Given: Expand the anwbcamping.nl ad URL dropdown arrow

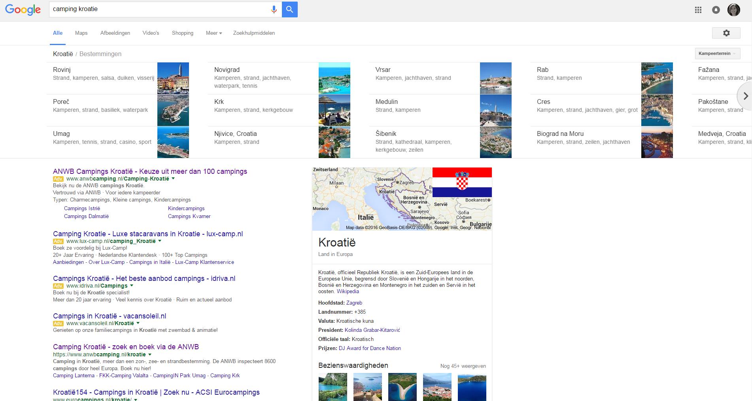Looking at the screenshot, I should [x=173, y=179].
